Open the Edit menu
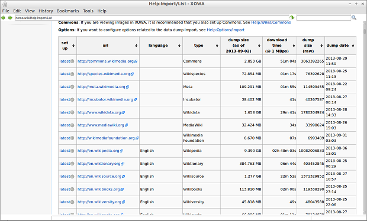 coord(17,11)
